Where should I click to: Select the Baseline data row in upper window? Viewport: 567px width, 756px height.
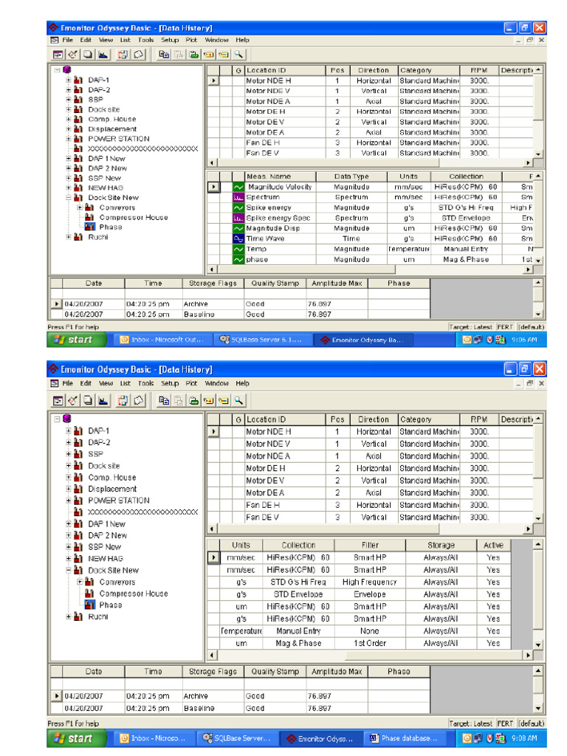click(240, 315)
